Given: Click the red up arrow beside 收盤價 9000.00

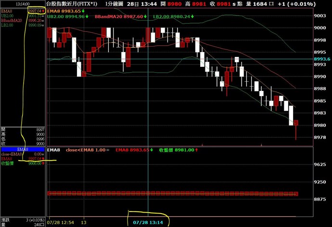Looking at the screenshot, I should click(x=43, y=164).
